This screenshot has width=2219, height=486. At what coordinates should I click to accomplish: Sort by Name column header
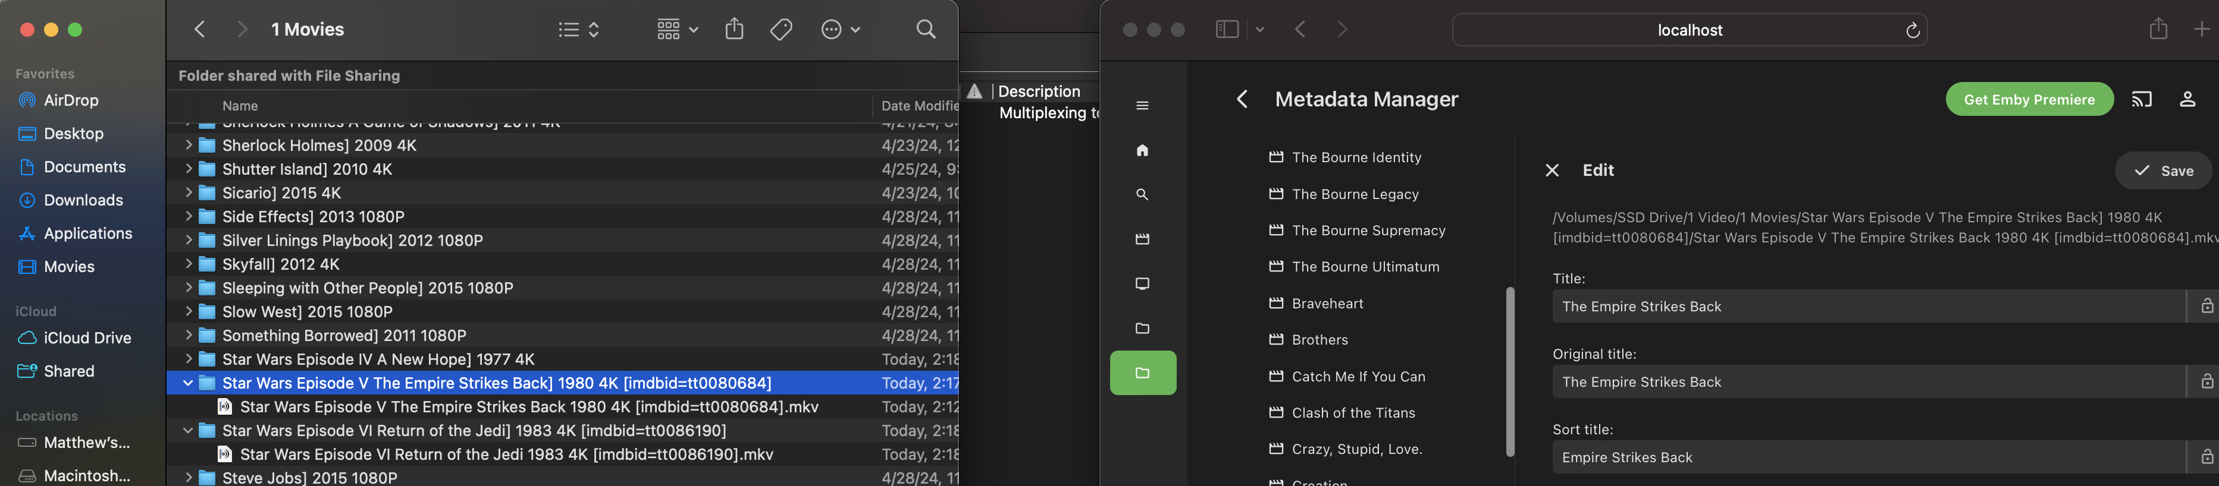click(240, 106)
